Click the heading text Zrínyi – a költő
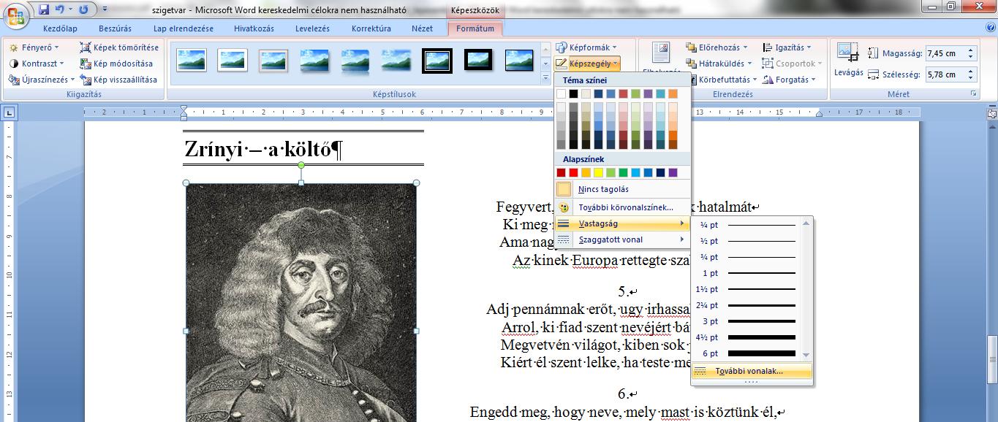 point(262,148)
